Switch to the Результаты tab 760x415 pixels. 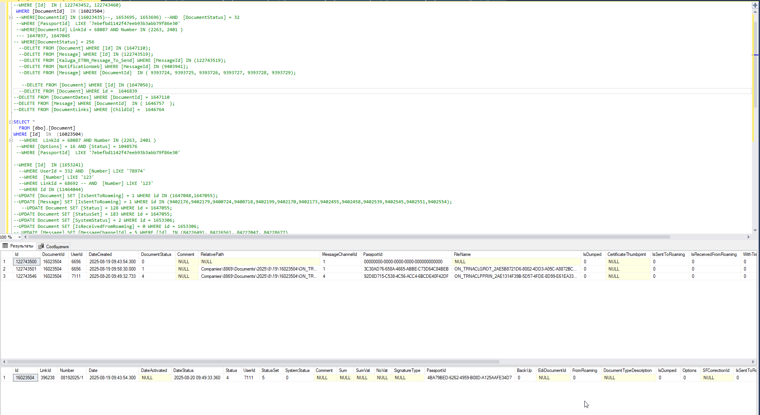pyautogui.click(x=18, y=246)
